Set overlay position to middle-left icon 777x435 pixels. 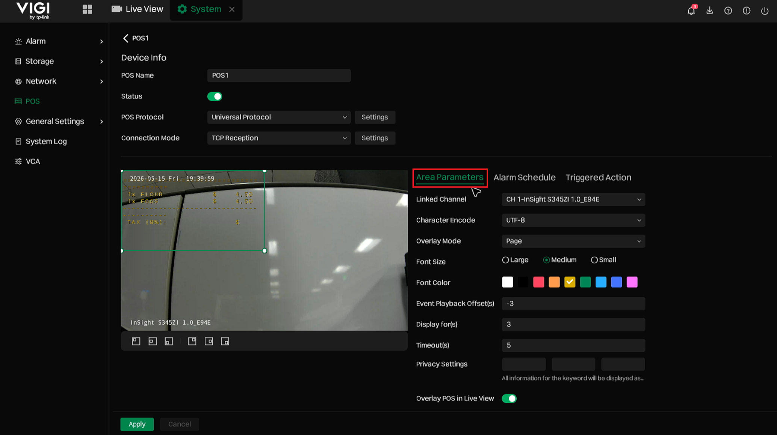click(x=153, y=341)
